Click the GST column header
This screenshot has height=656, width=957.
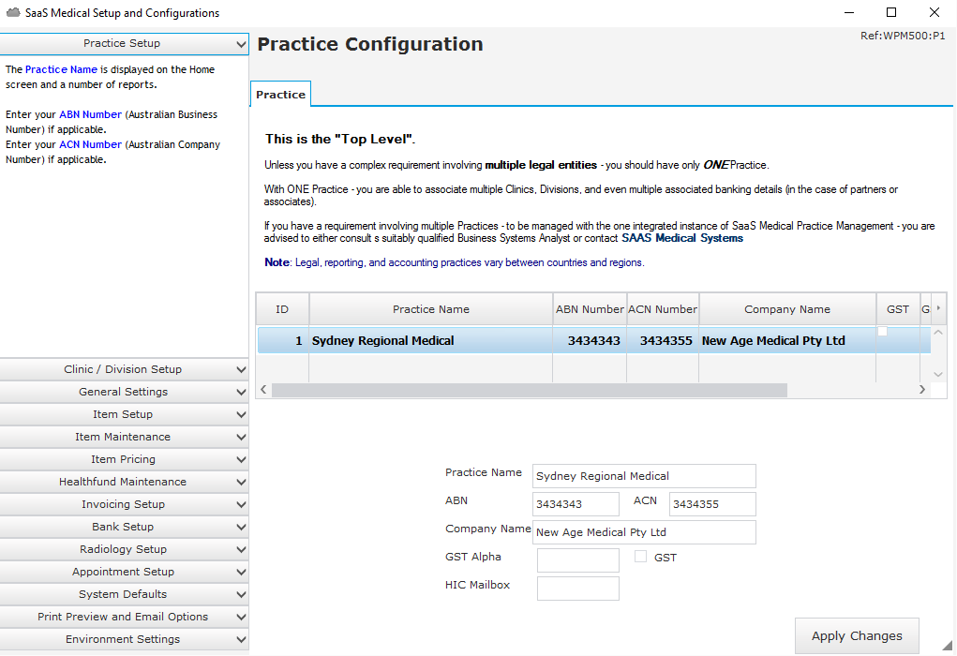(x=898, y=309)
